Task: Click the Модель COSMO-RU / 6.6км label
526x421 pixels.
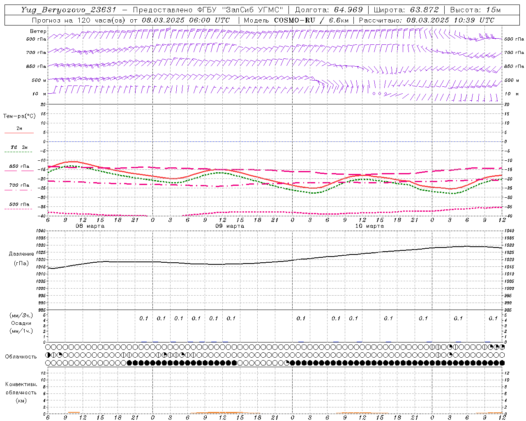Action: coord(296,20)
